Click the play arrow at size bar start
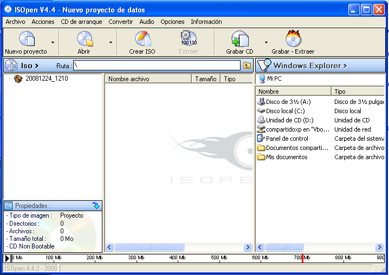Image resolution: width=389 pixels, height=275 pixels. tap(7, 258)
